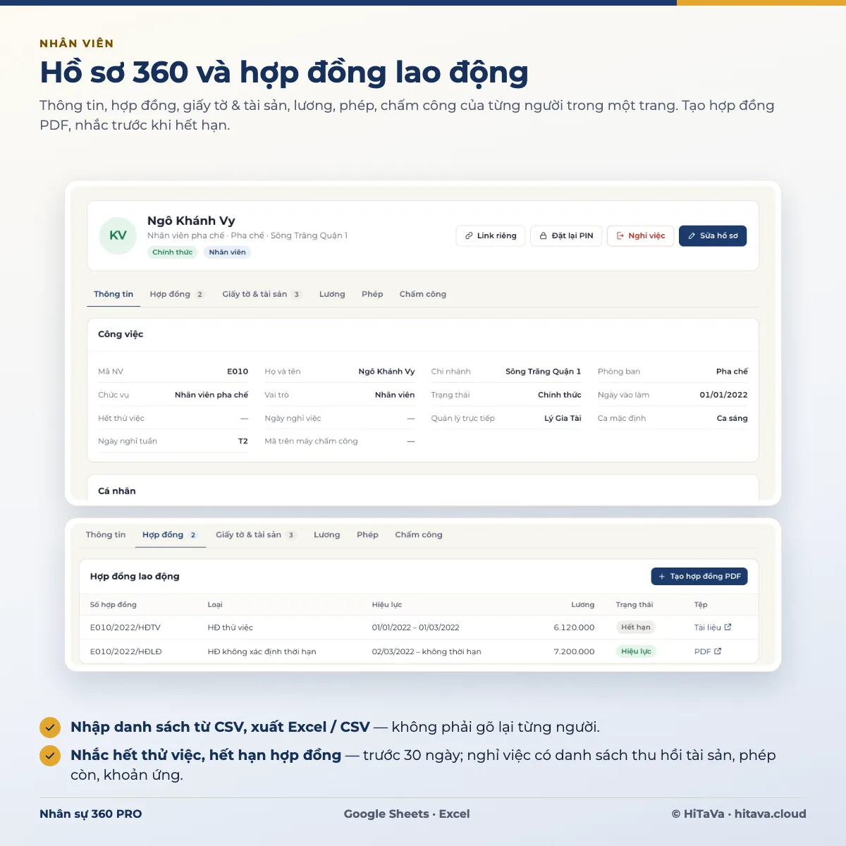846x846 pixels.
Task: Click the Link riêng button
Action: (x=491, y=236)
